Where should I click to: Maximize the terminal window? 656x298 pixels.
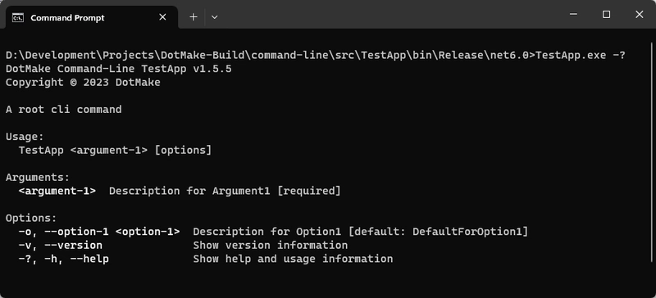tap(606, 14)
